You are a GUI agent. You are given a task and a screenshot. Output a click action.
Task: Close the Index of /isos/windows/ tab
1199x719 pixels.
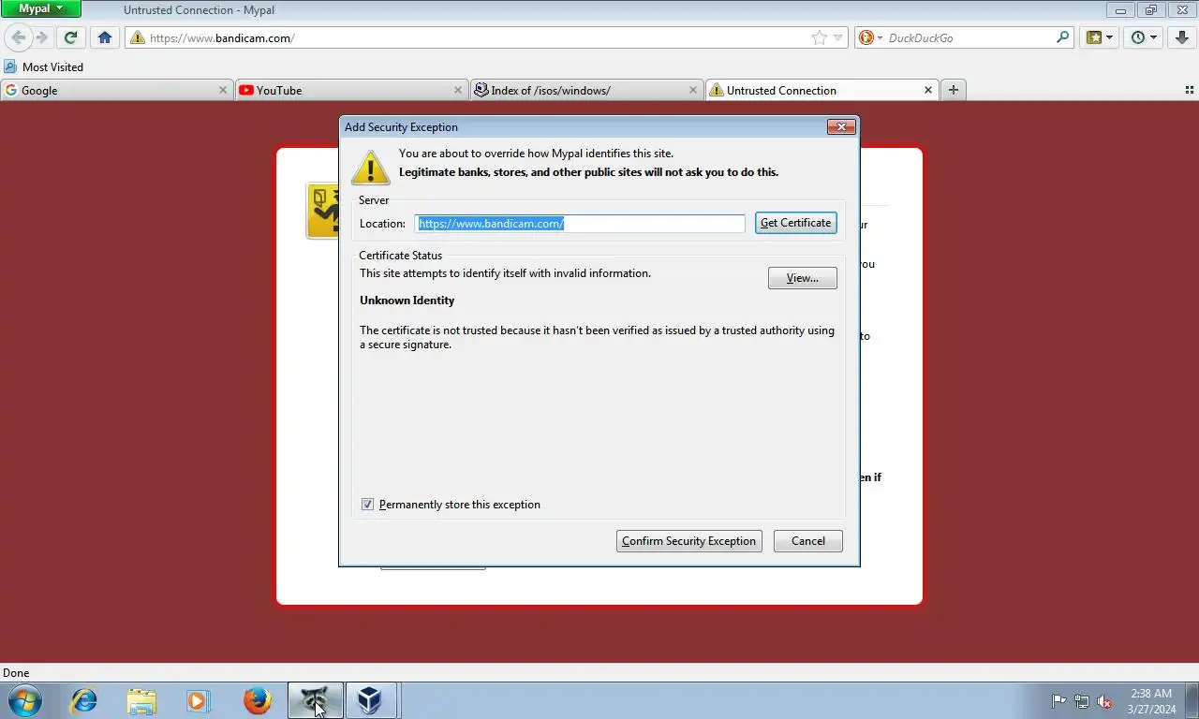693,90
